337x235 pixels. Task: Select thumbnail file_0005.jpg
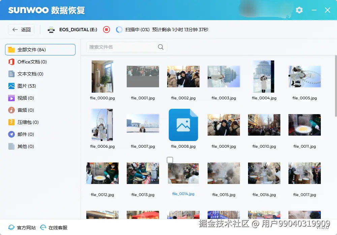pos(305,77)
